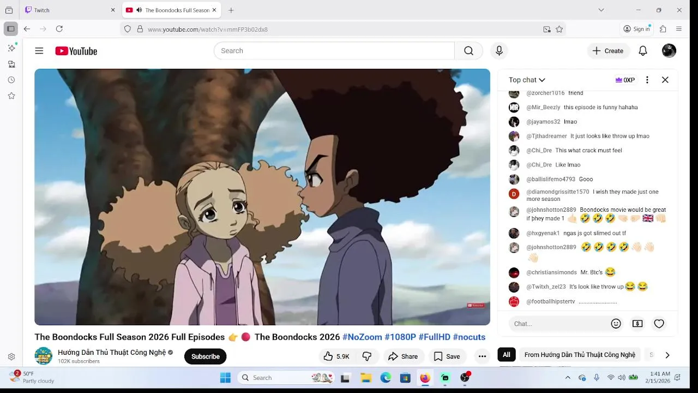
Task: Open the #nocuts hashtag link
Action: (x=469, y=337)
